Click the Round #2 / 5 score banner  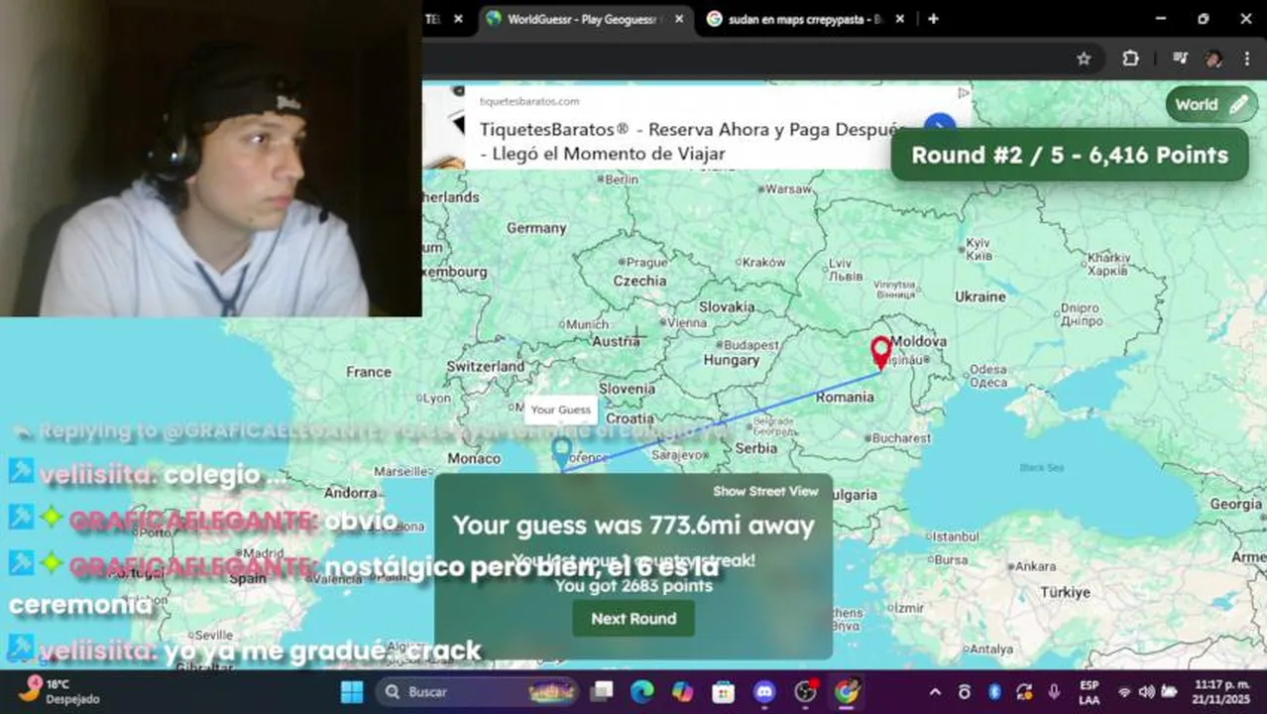tap(1070, 156)
